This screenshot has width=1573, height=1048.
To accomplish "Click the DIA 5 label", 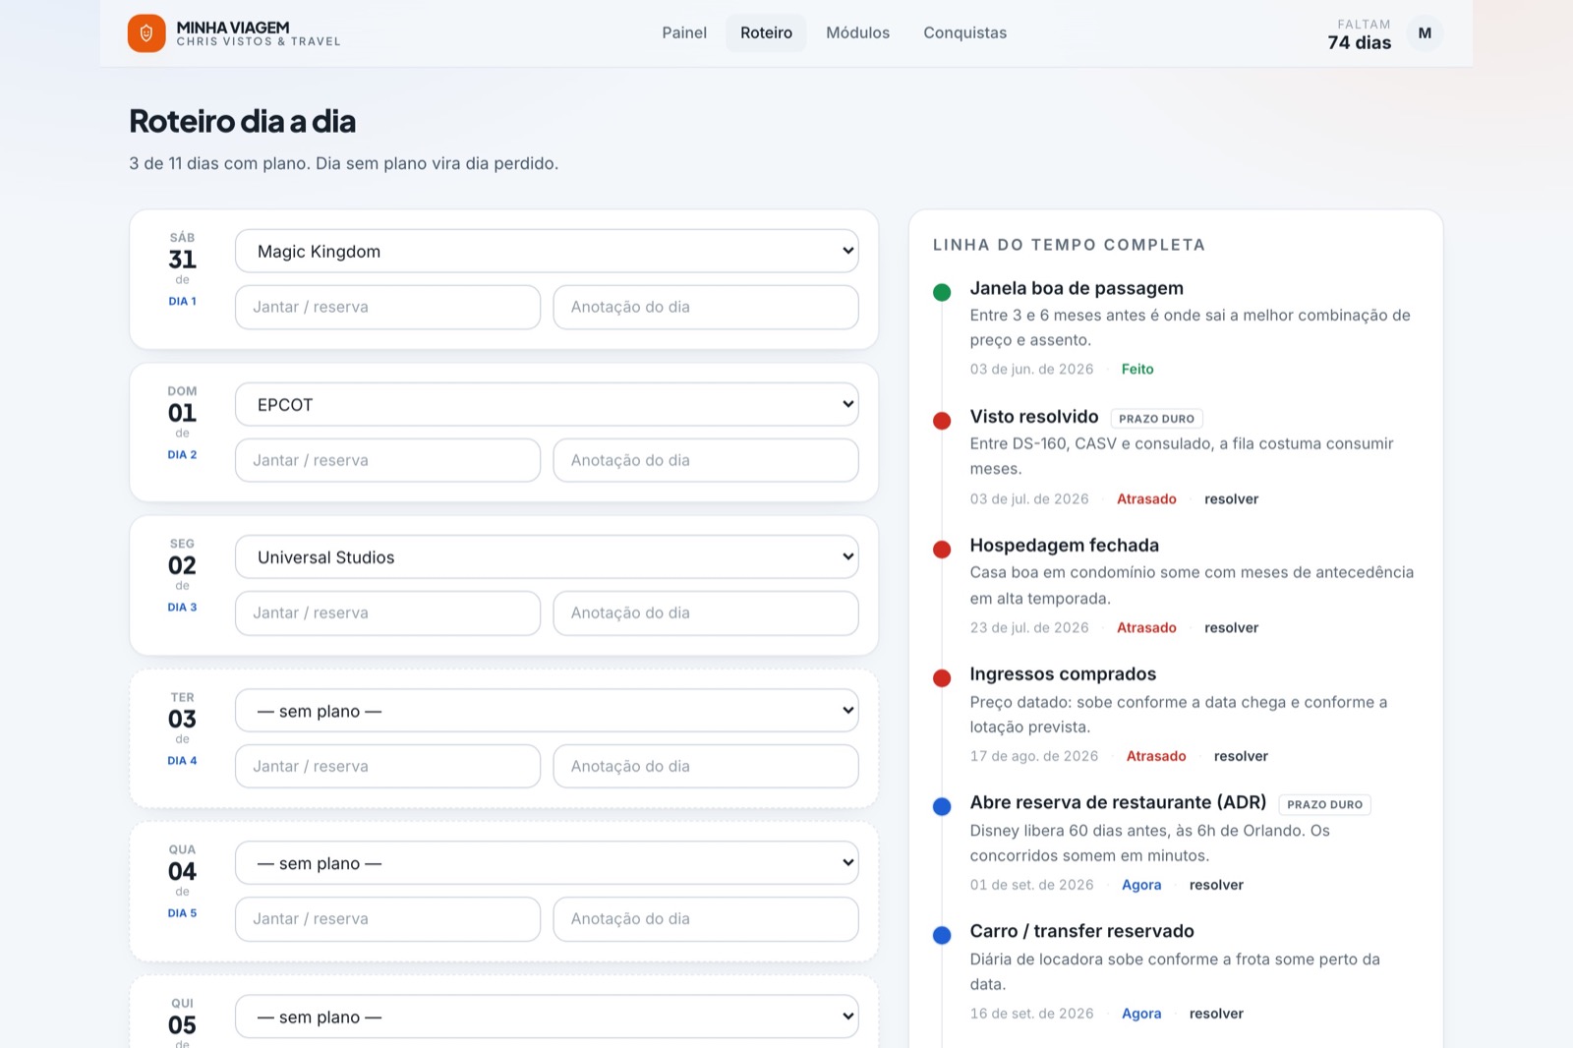I will pos(183,913).
